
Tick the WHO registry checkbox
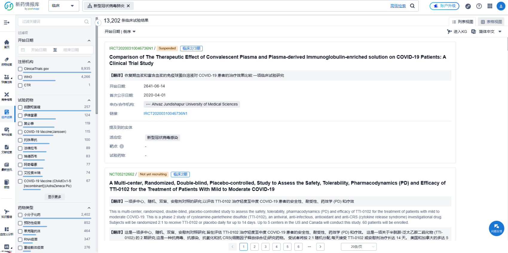point(20,77)
